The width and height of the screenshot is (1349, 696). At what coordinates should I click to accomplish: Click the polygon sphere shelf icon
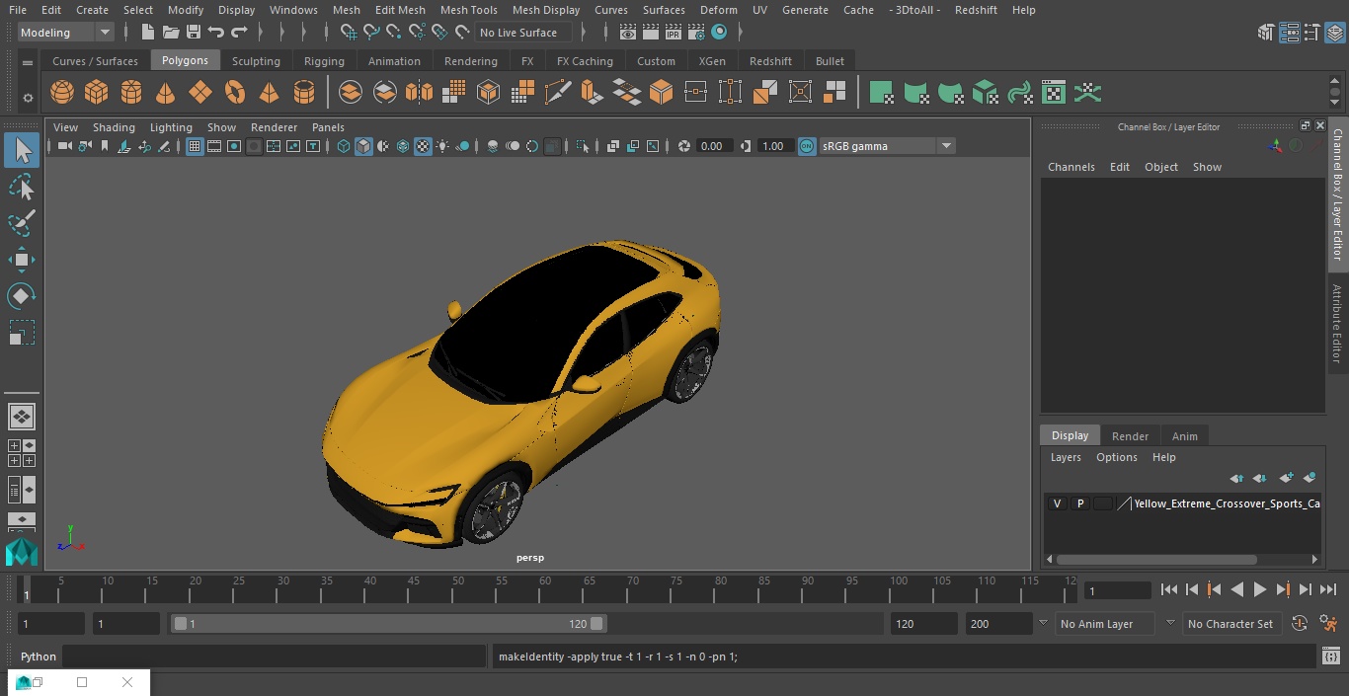click(x=62, y=93)
